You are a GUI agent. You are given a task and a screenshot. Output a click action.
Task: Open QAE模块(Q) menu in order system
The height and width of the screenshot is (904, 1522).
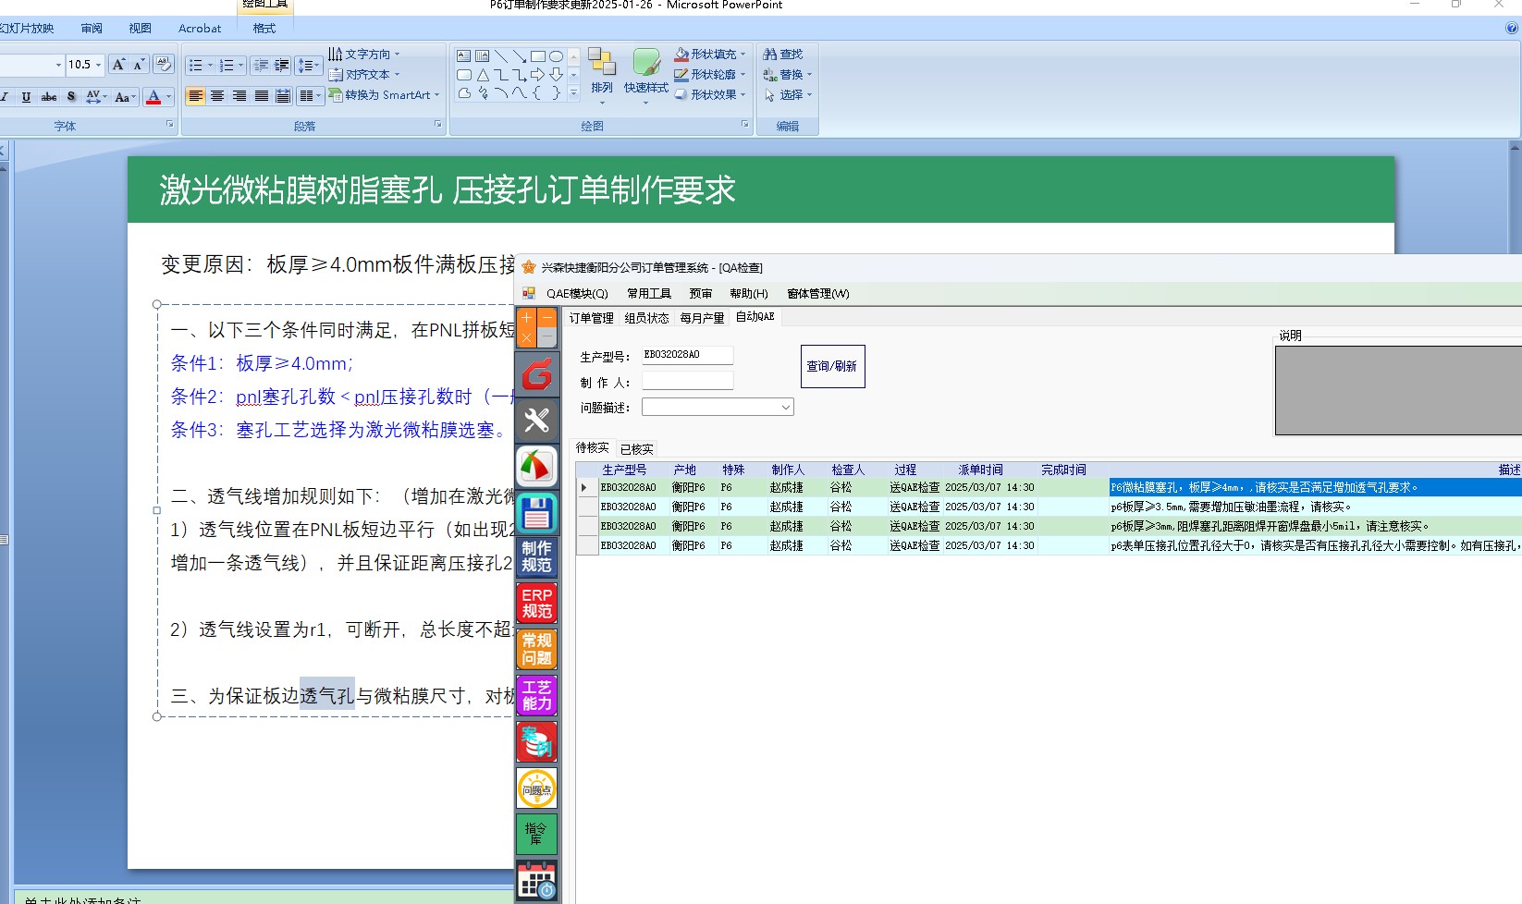click(x=577, y=294)
